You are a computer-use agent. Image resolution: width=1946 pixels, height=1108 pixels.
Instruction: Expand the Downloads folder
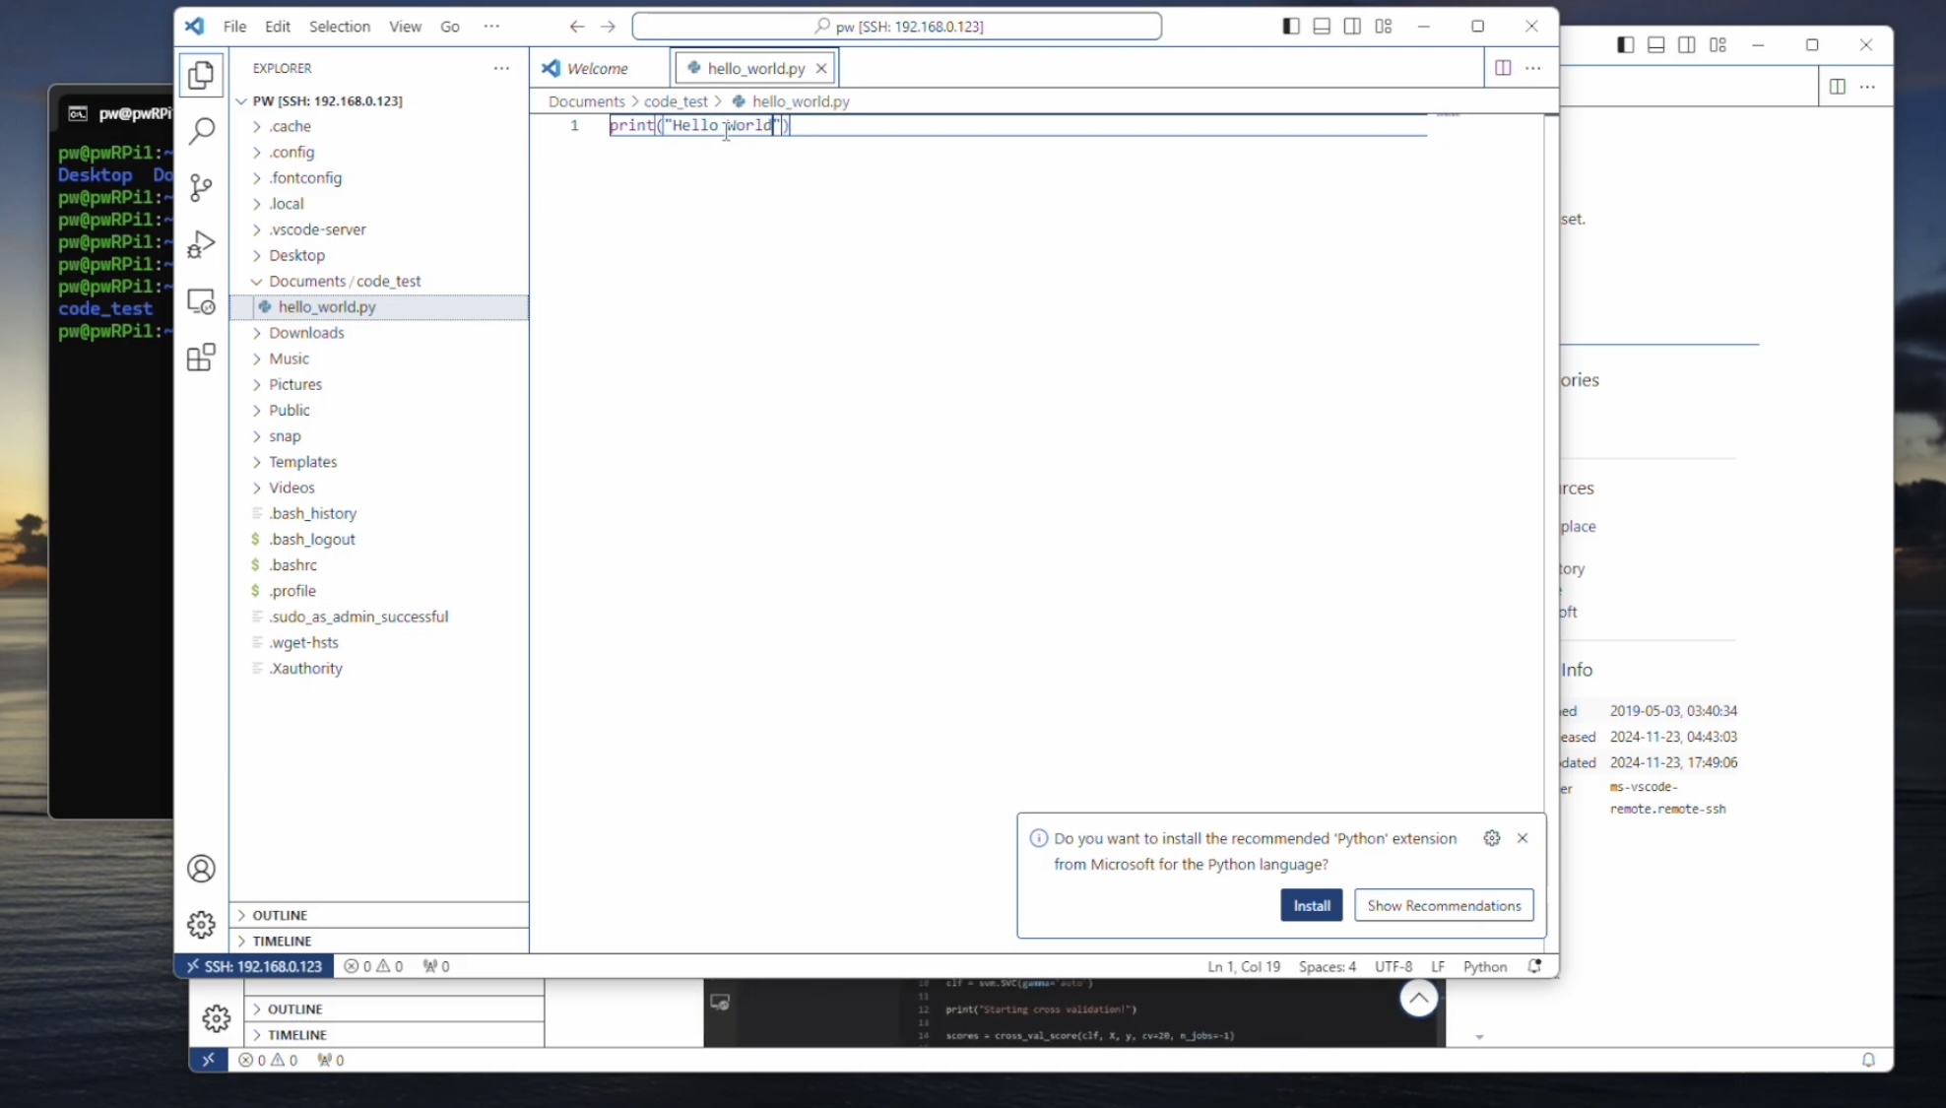pos(306,333)
